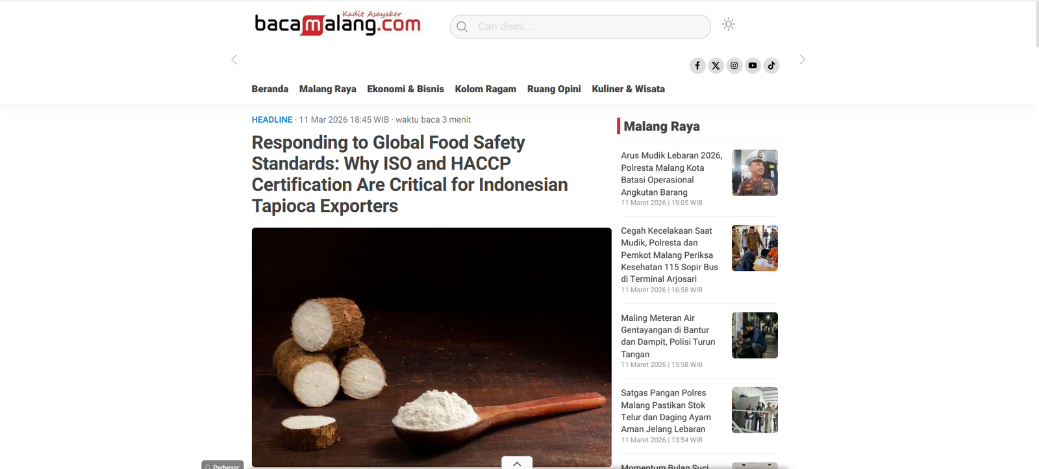Open the TikTok social icon
Screen dimensions: 1039x469
pos(771,66)
